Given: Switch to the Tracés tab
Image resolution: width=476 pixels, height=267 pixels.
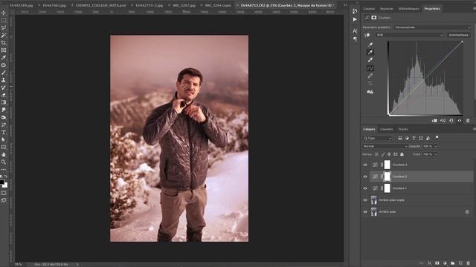Looking at the screenshot, I should coord(403,129).
